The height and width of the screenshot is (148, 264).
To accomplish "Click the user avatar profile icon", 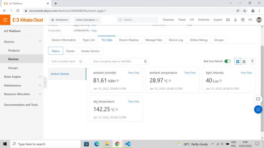I will click(x=259, y=20).
